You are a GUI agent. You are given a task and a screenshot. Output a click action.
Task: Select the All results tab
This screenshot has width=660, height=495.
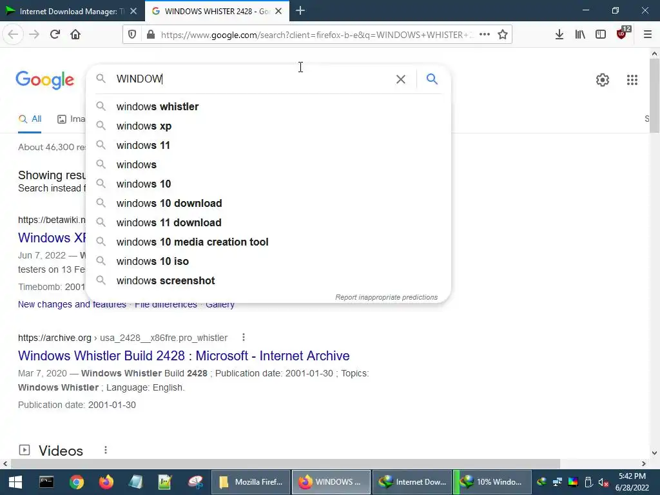pos(30,119)
